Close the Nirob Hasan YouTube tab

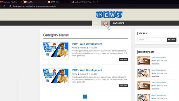tap(21, 2)
